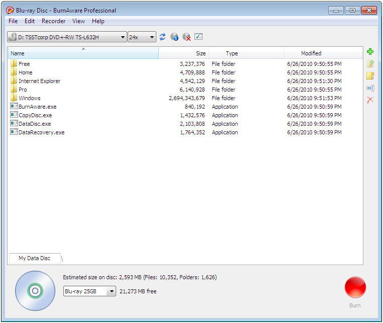Select the DataRecovery.exe file name

[x=42, y=132]
